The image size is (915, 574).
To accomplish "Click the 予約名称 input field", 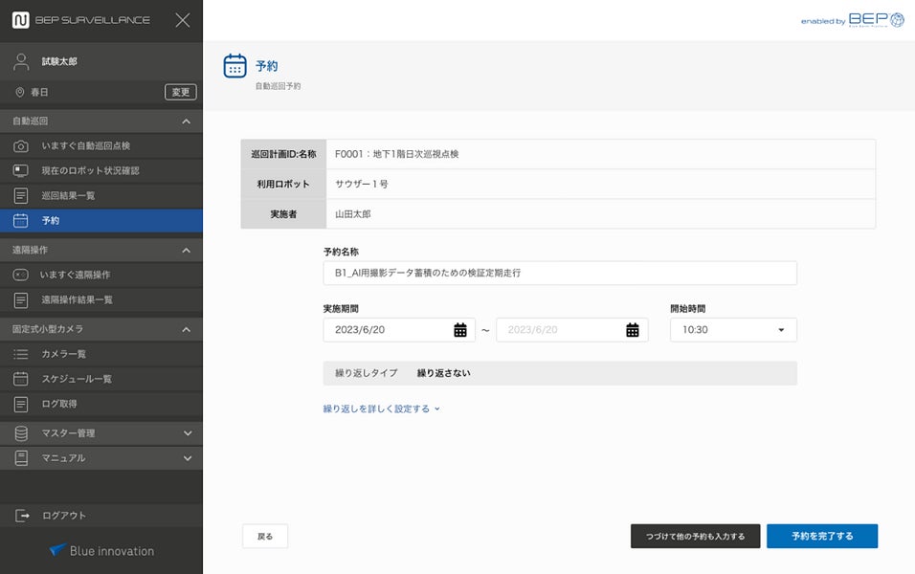I will [x=560, y=273].
